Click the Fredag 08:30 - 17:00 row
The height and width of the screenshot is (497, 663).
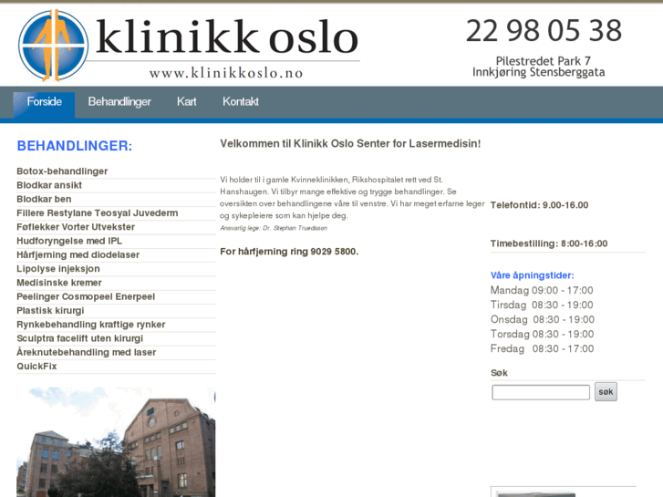click(542, 349)
